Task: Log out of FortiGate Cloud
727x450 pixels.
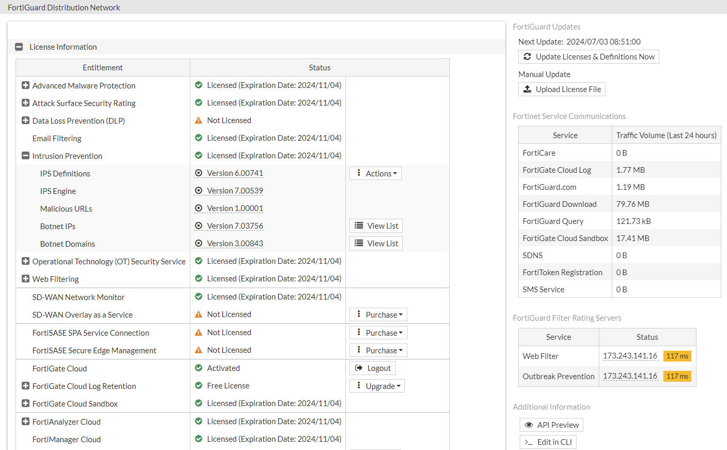Action: (x=372, y=368)
